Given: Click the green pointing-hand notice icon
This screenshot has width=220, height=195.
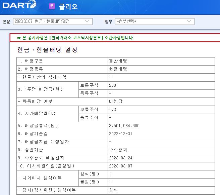Looking at the screenshot, I should (19, 38).
